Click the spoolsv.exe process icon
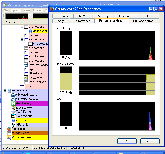Image resolution: width=165 pixels, height=154 pixels. (26, 57)
